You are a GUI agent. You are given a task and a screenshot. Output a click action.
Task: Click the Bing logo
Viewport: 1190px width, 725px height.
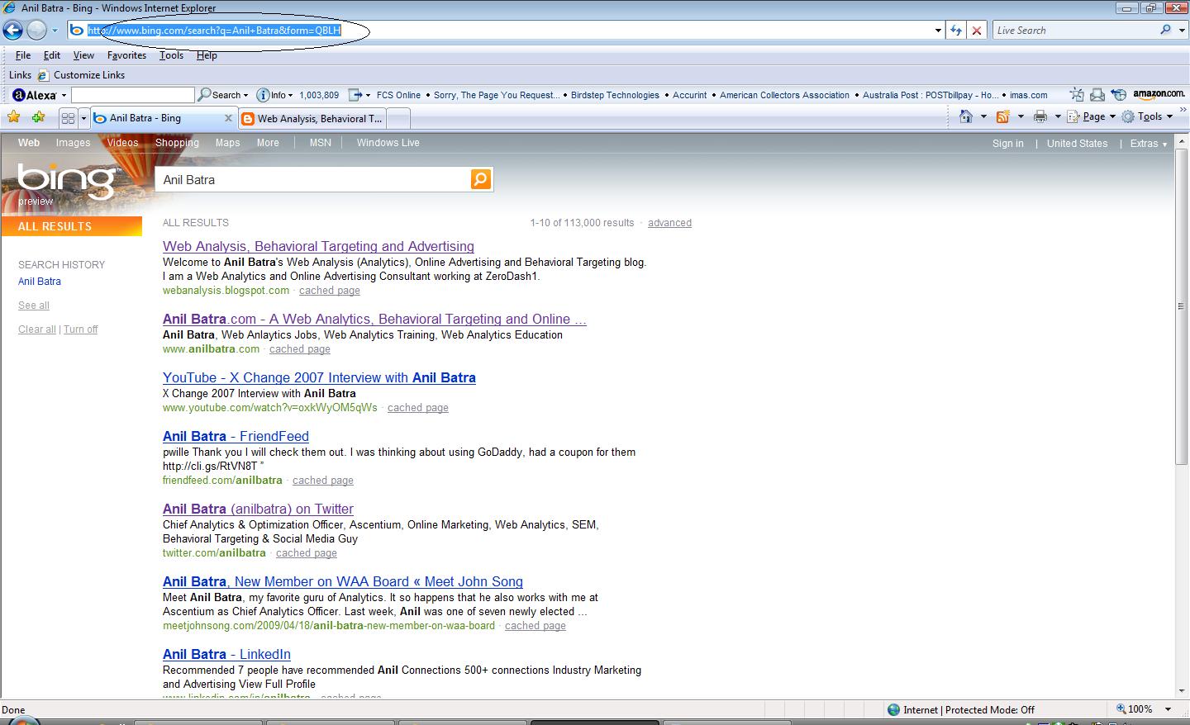68,180
